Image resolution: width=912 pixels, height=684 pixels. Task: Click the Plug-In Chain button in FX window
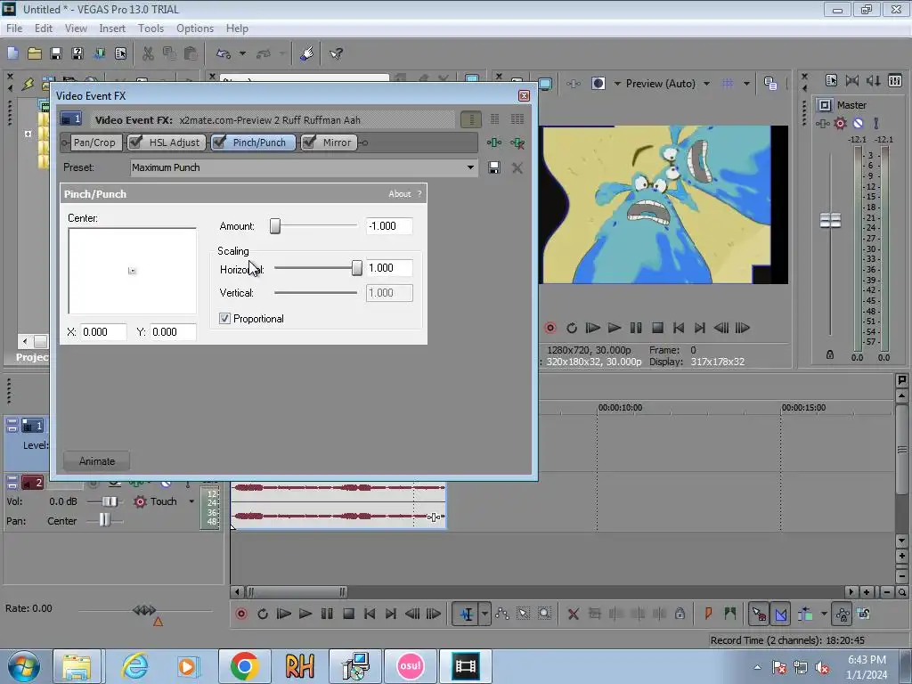(493, 142)
